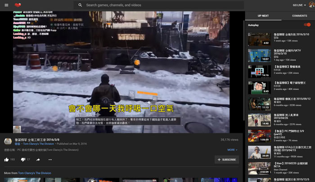Select the UP NEXT tab

coord(263,16)
